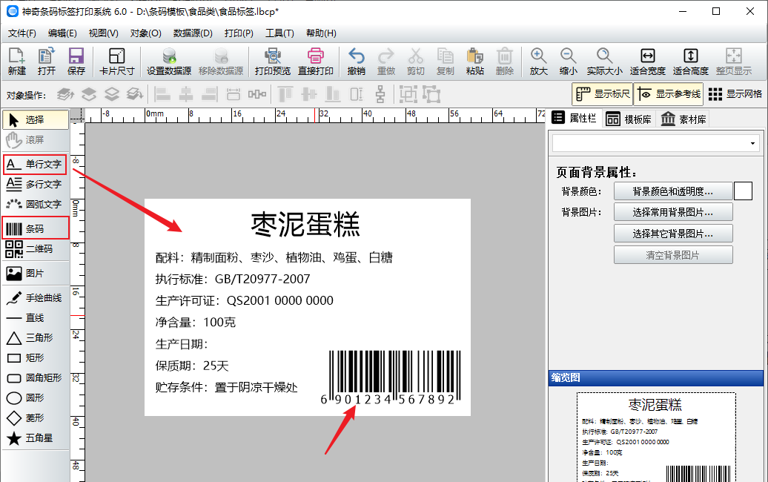Click 选择常用背景图片 button
Image resolution: width=768 pixels, height=482 pixels.
coord(673,212)
